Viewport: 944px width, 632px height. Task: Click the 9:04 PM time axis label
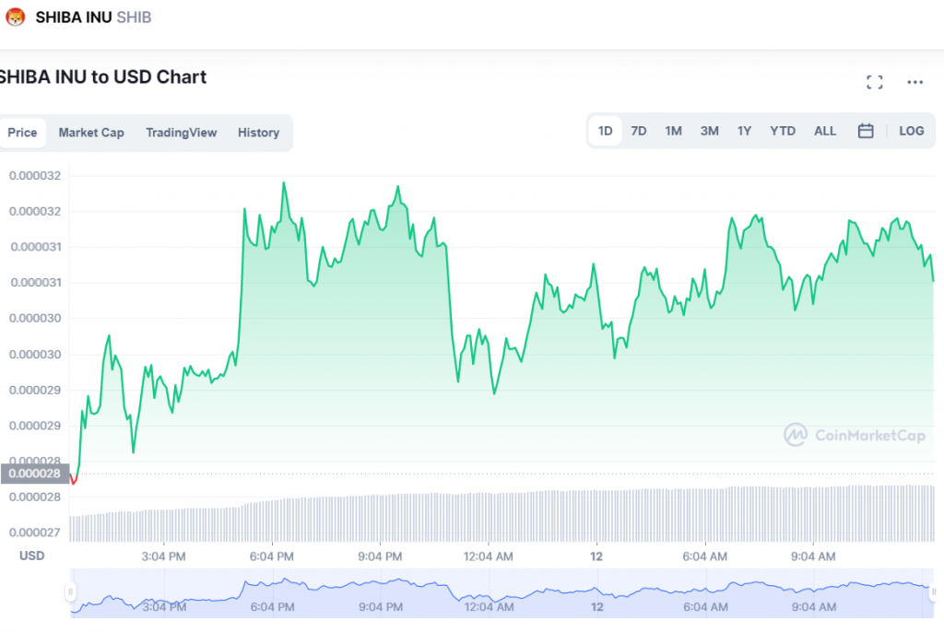coord(380,556)
